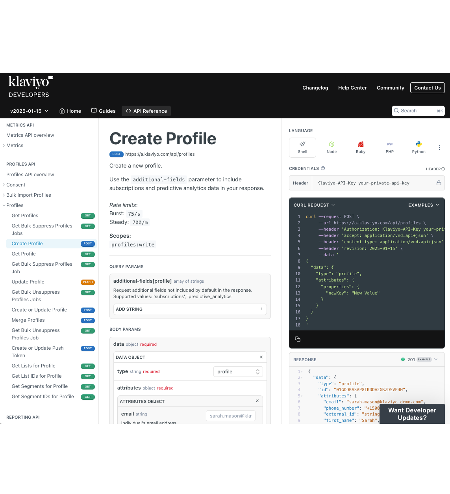Open the Changelog link
The image size is (450, 494).
[x=315, y=88]
